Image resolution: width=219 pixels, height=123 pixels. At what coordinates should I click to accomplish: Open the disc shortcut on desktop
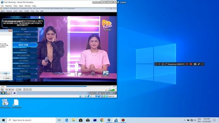point(5,104)
